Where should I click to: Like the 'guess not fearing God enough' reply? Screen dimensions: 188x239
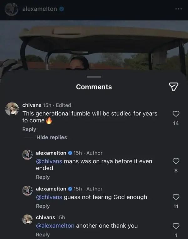point(176,197)
